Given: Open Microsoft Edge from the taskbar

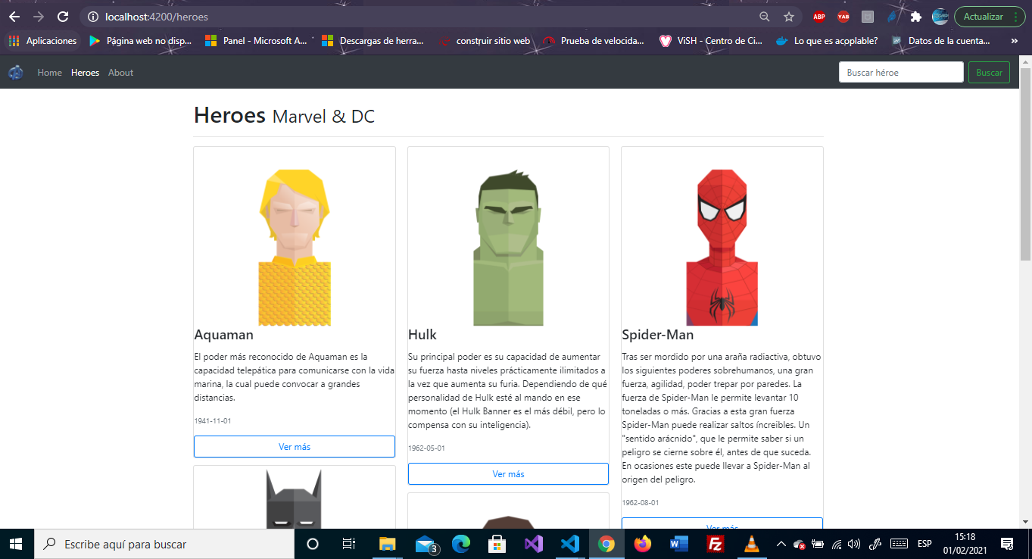Looking at the screenshot, I should 460,544.
